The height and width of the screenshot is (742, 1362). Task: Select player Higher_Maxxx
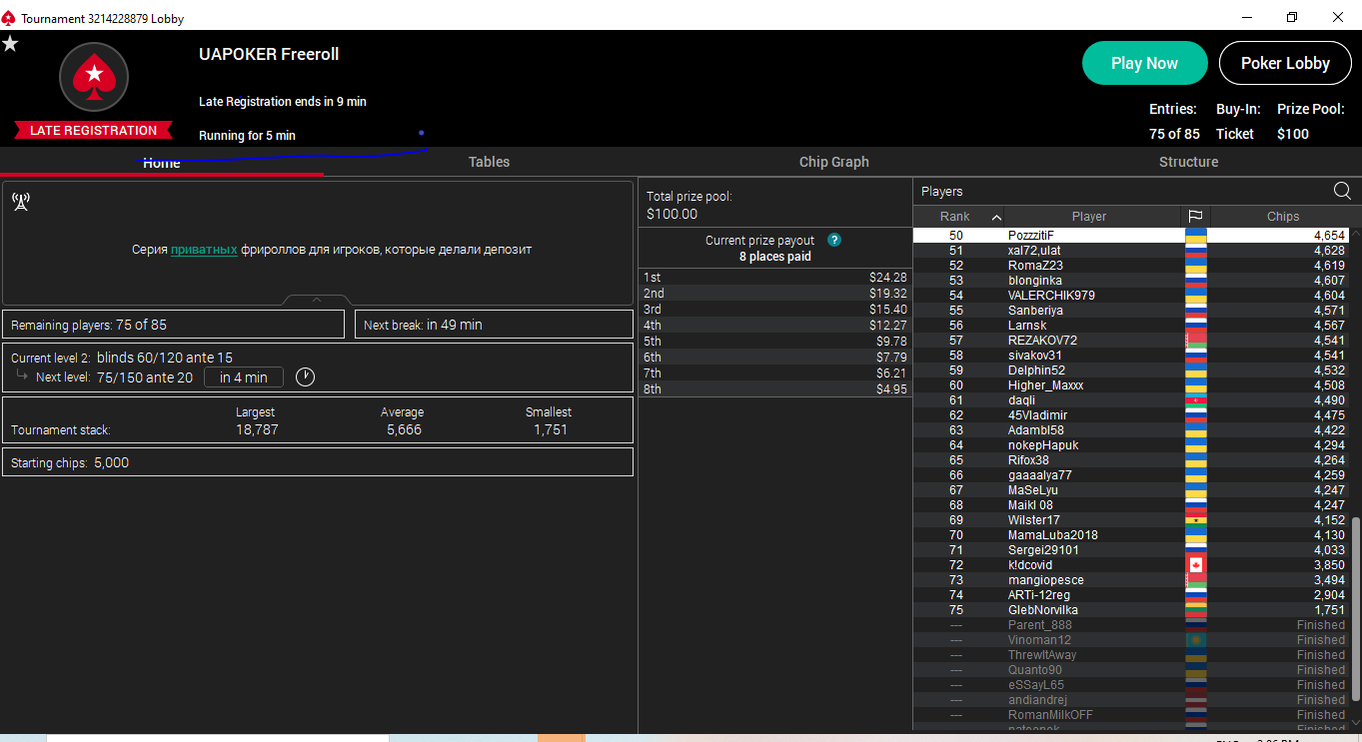[x=1130, y=385]
